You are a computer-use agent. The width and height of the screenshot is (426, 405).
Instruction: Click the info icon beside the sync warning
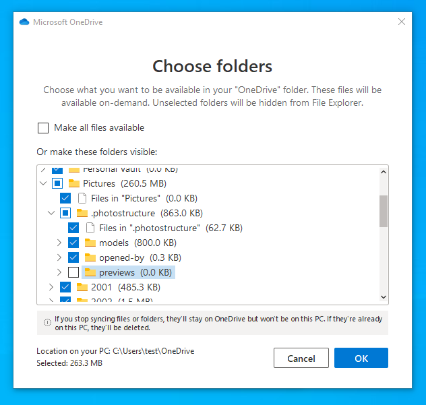pos(47,322)
